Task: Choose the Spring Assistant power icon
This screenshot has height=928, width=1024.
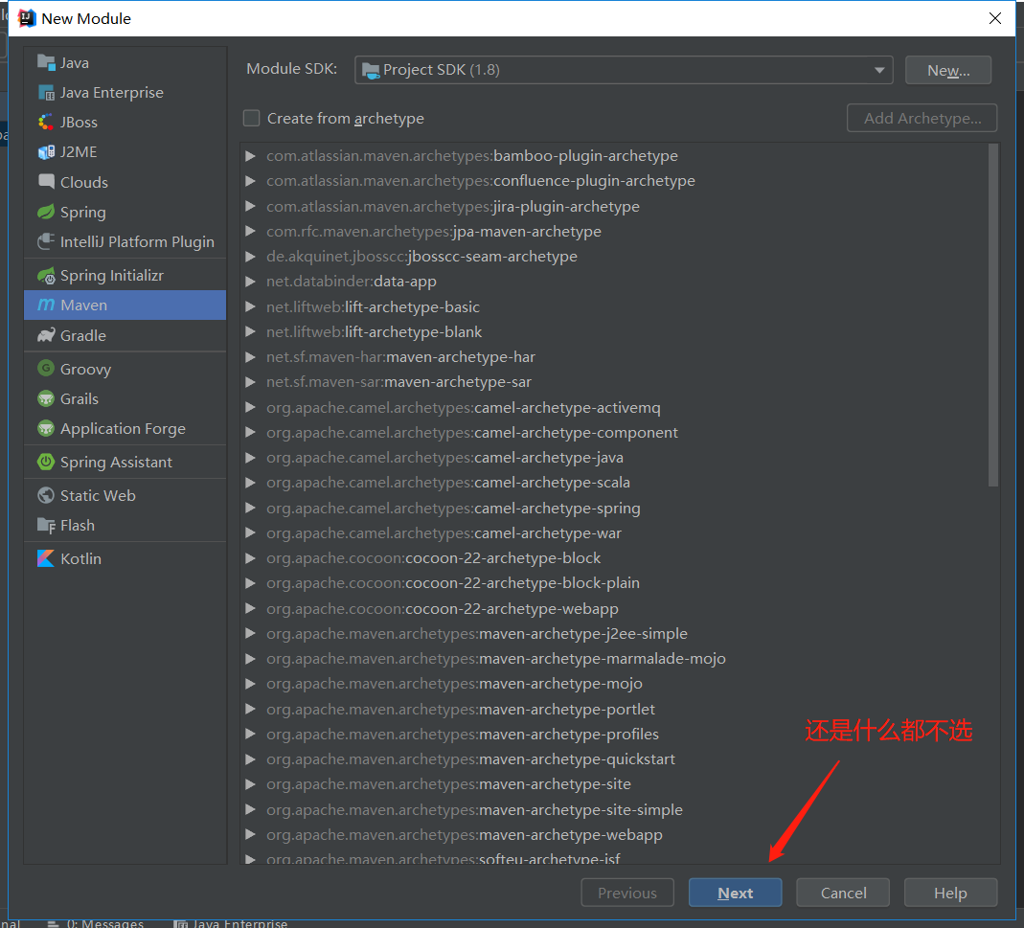Action: coord(46,462)
